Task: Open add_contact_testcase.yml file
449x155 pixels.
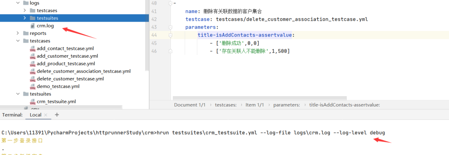Action: [x=65, y=48]
